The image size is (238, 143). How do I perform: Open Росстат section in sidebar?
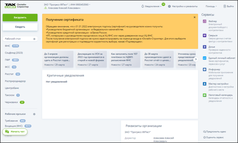pyautogui.click(x=9, y=74)
